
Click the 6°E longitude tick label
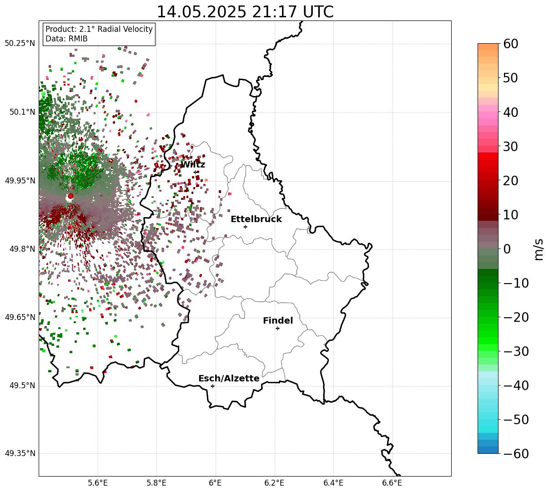(216, 482)
